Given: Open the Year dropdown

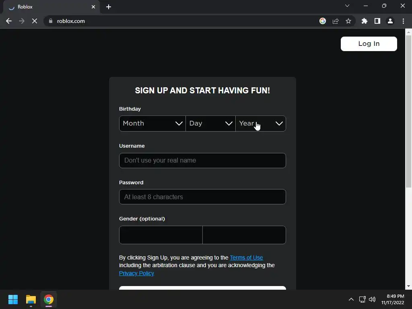Looking at the screenshot, I should (261, 124).
